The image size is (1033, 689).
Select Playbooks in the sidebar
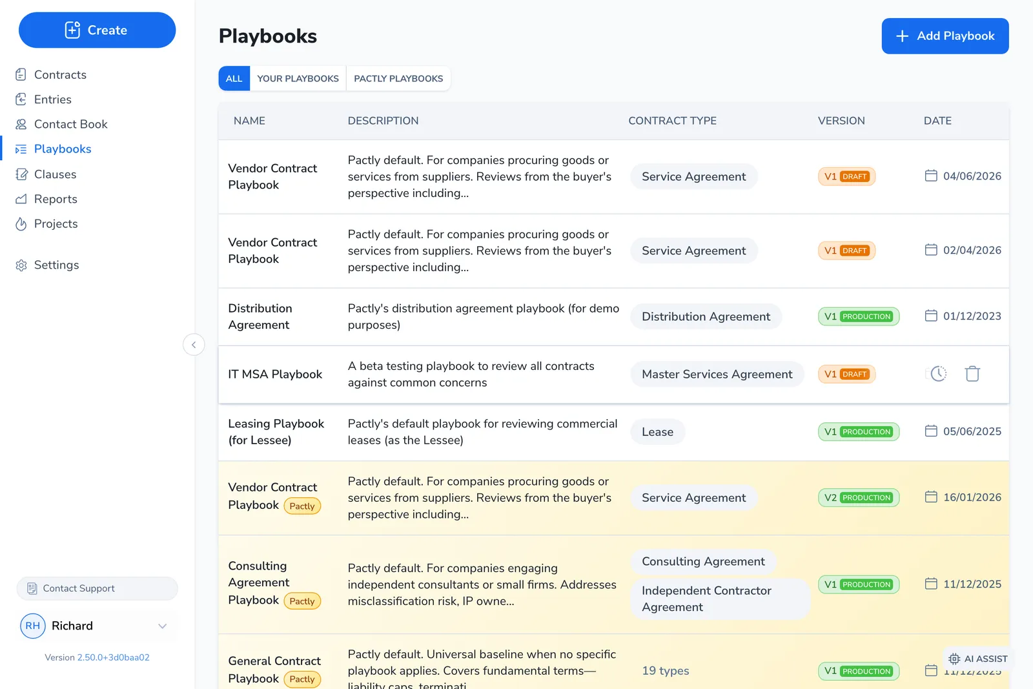62,149
